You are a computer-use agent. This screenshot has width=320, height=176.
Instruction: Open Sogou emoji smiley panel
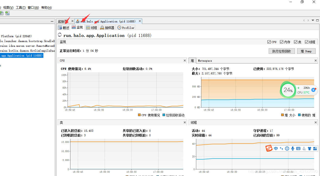287,148
